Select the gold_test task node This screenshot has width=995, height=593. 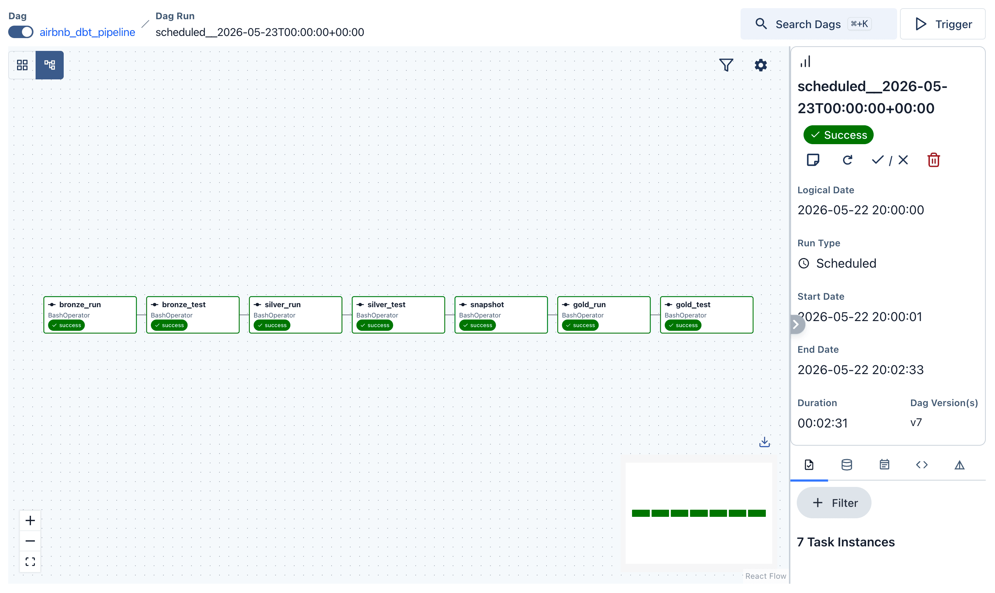tap(707, 315)
